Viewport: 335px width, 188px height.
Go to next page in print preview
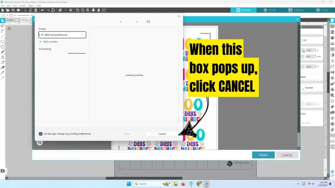pos(137,22)
